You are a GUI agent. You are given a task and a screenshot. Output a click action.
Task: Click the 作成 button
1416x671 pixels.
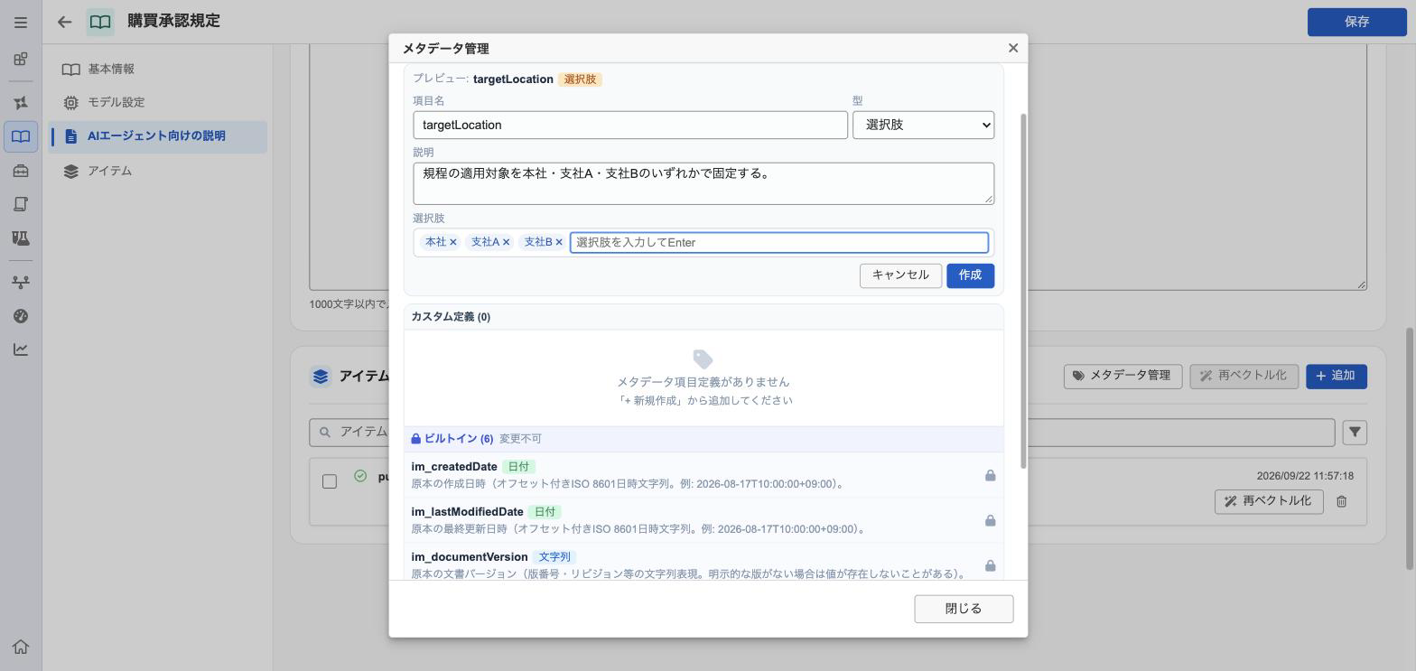[x=970, y=275]
